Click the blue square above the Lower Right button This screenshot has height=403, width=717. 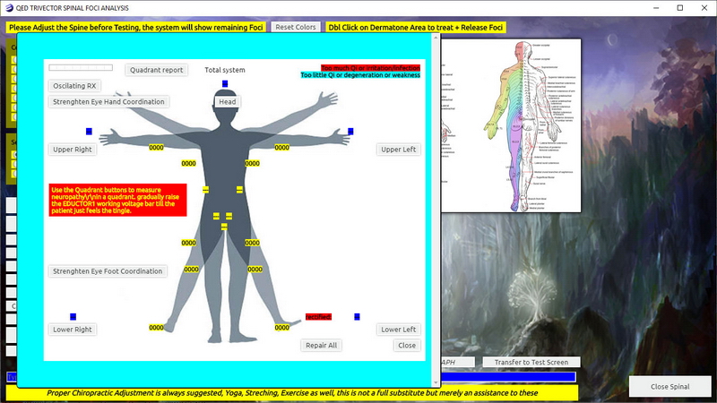tap(73, 317)
